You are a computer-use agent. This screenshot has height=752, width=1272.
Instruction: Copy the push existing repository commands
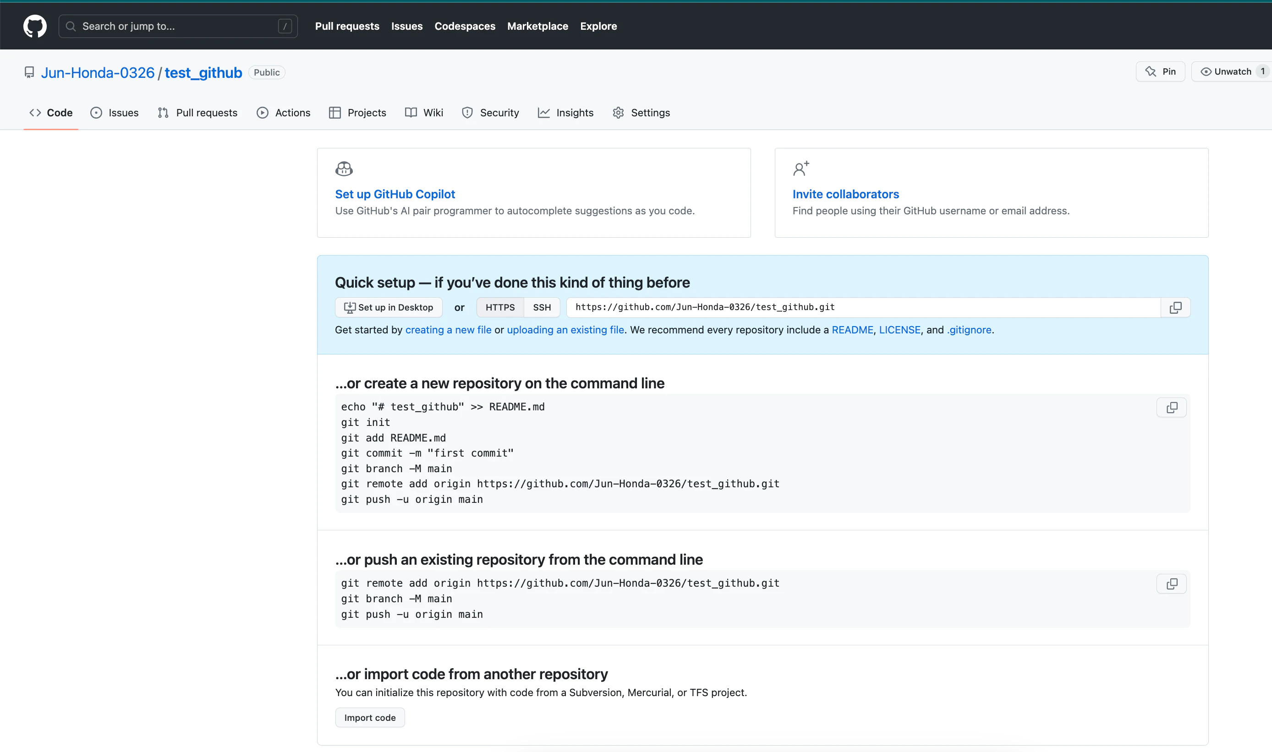tap(1171, 584)
